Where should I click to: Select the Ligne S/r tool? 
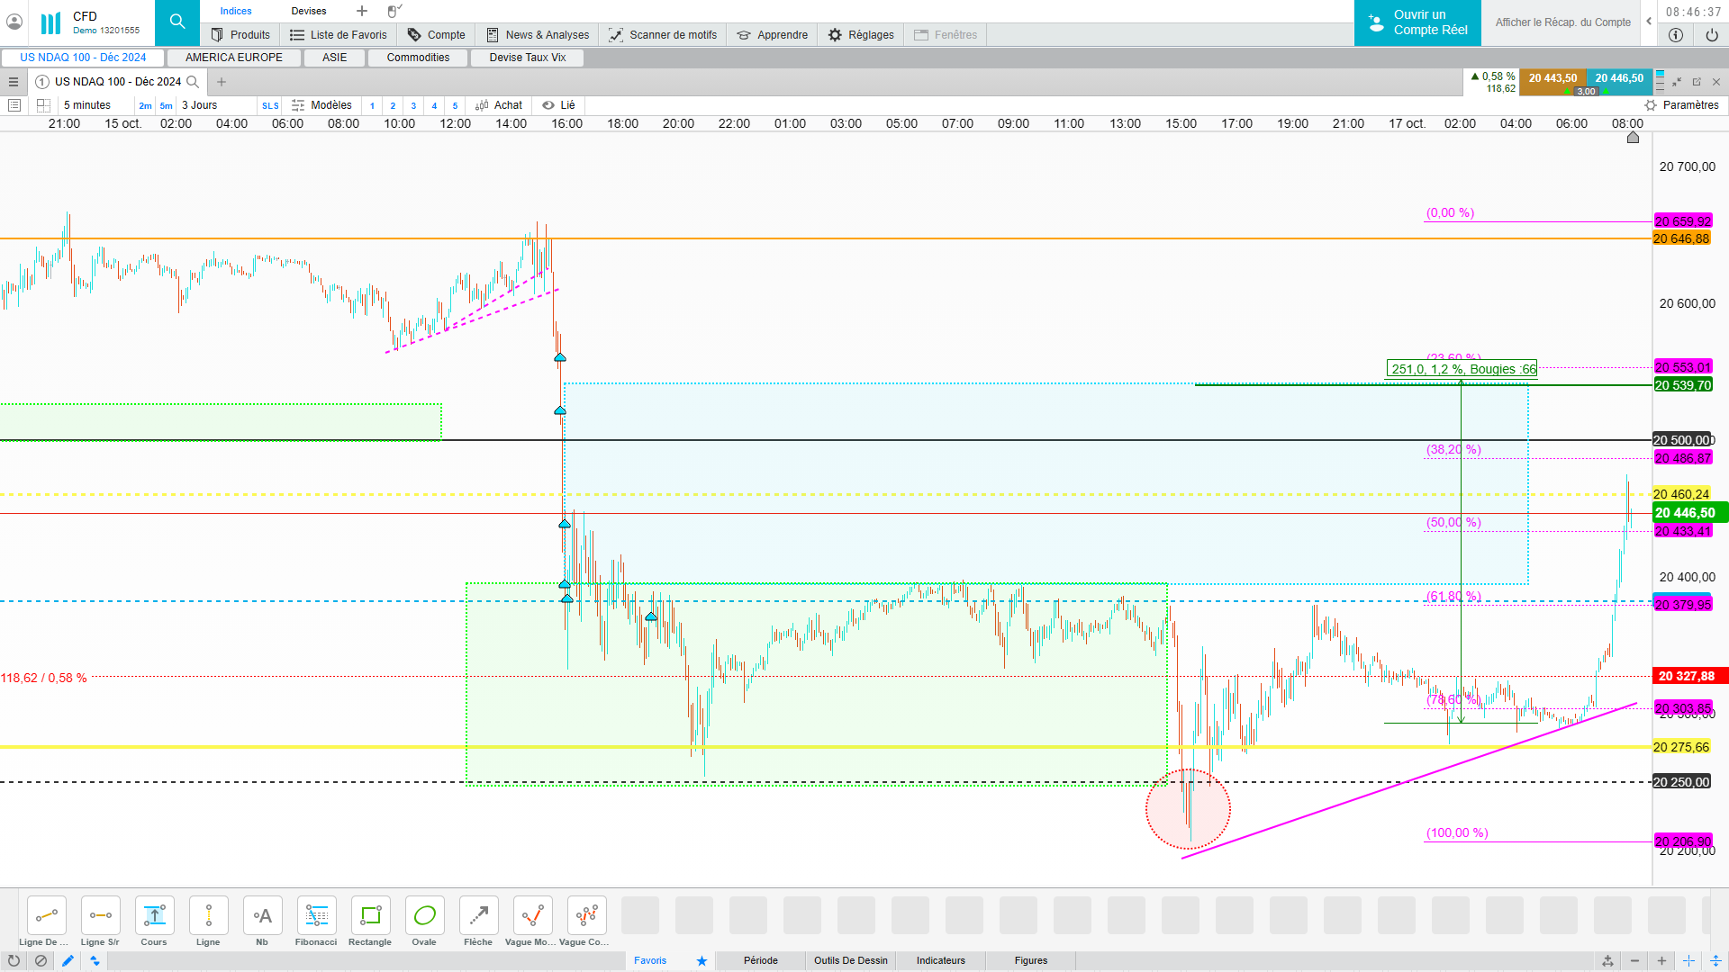pyautogui.click(x=100, y=916)
